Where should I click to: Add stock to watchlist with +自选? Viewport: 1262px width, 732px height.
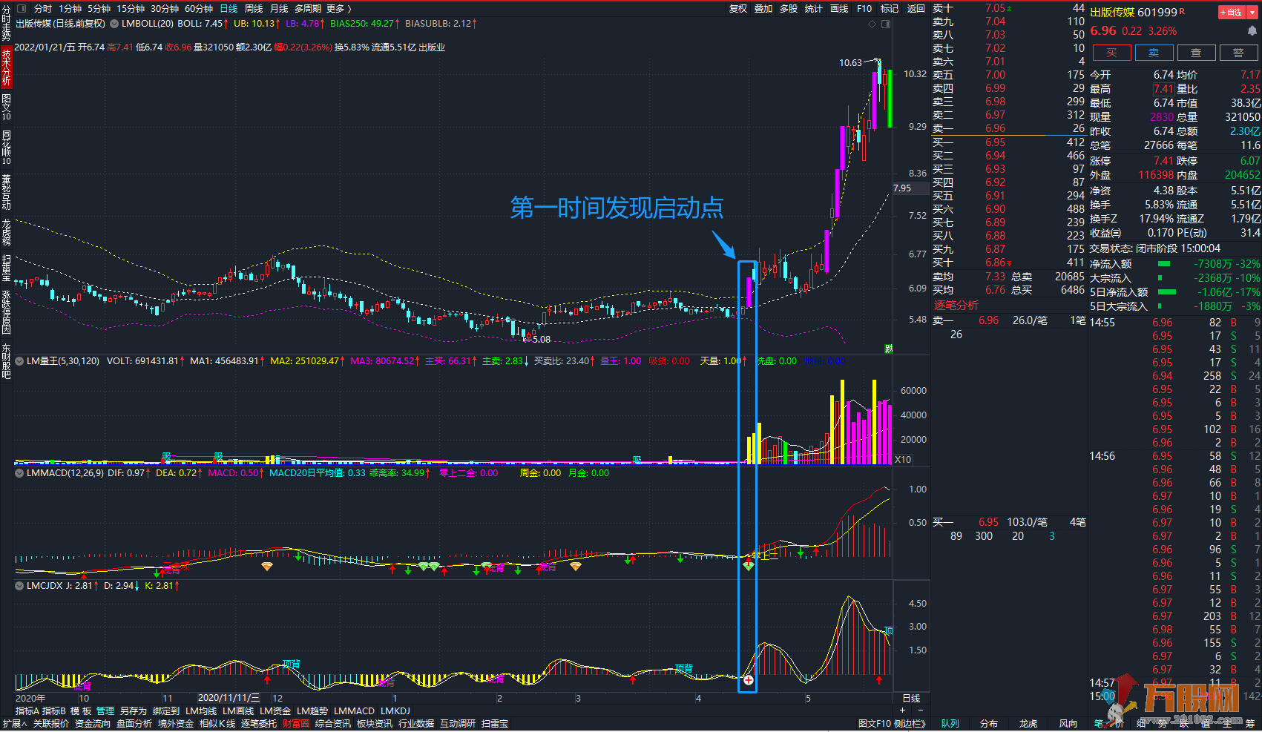tap(1232, 12)
